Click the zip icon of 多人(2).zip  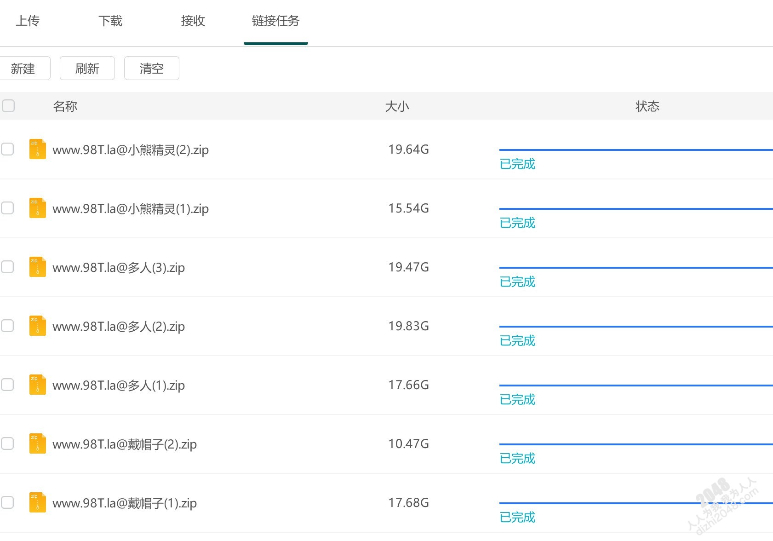38,326
